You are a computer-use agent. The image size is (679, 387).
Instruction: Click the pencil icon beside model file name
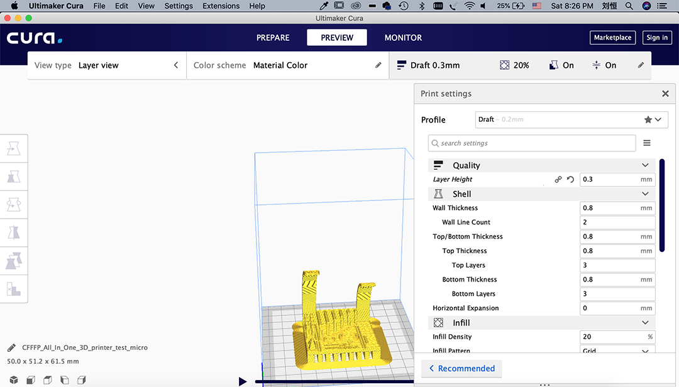coord(12,347)
